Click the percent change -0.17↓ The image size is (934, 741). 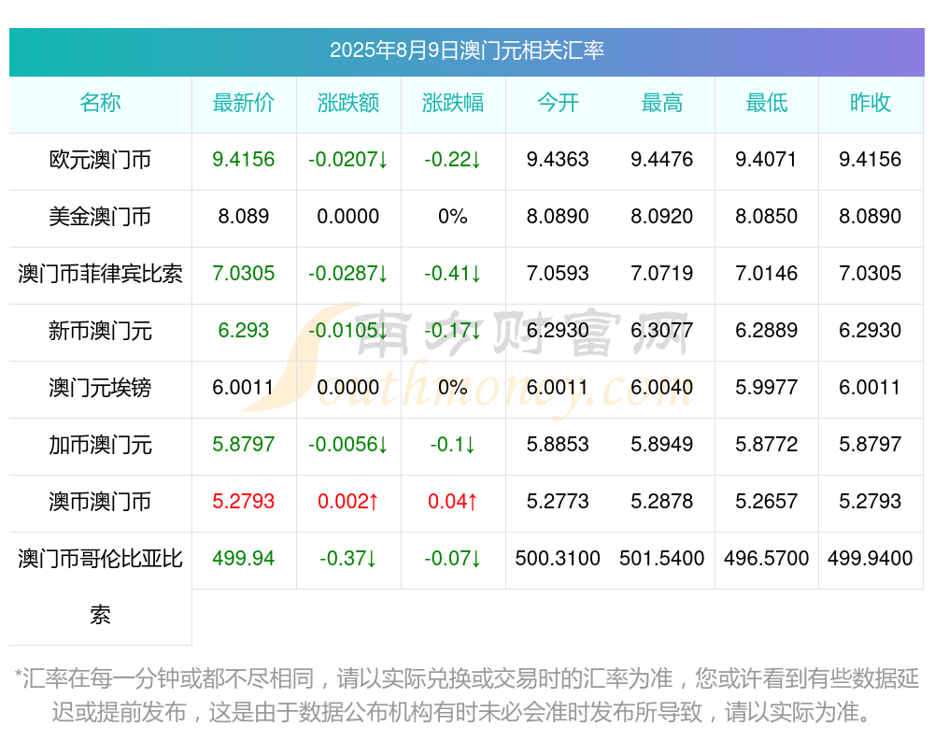(453, 330)
